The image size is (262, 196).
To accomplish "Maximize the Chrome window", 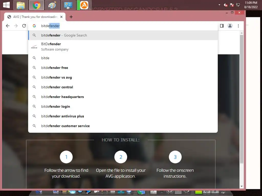I will [232, 13].
